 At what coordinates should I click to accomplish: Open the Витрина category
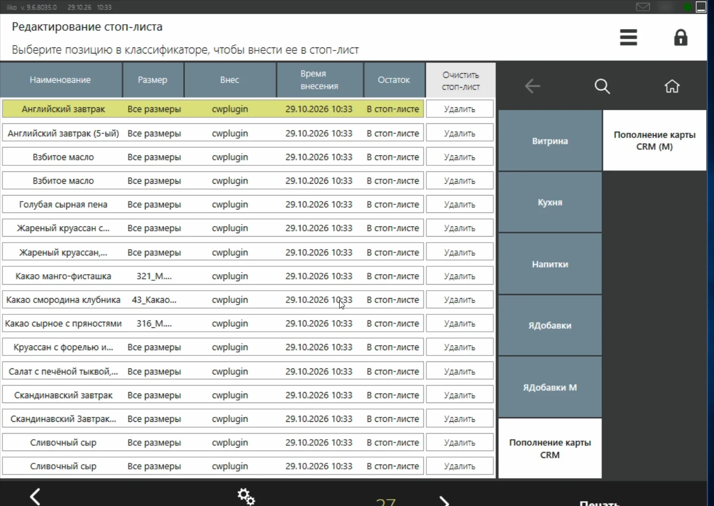[x=550, y=141]
